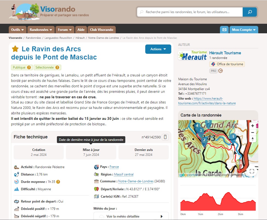Zoom in on the hike map

coord(253,126)
